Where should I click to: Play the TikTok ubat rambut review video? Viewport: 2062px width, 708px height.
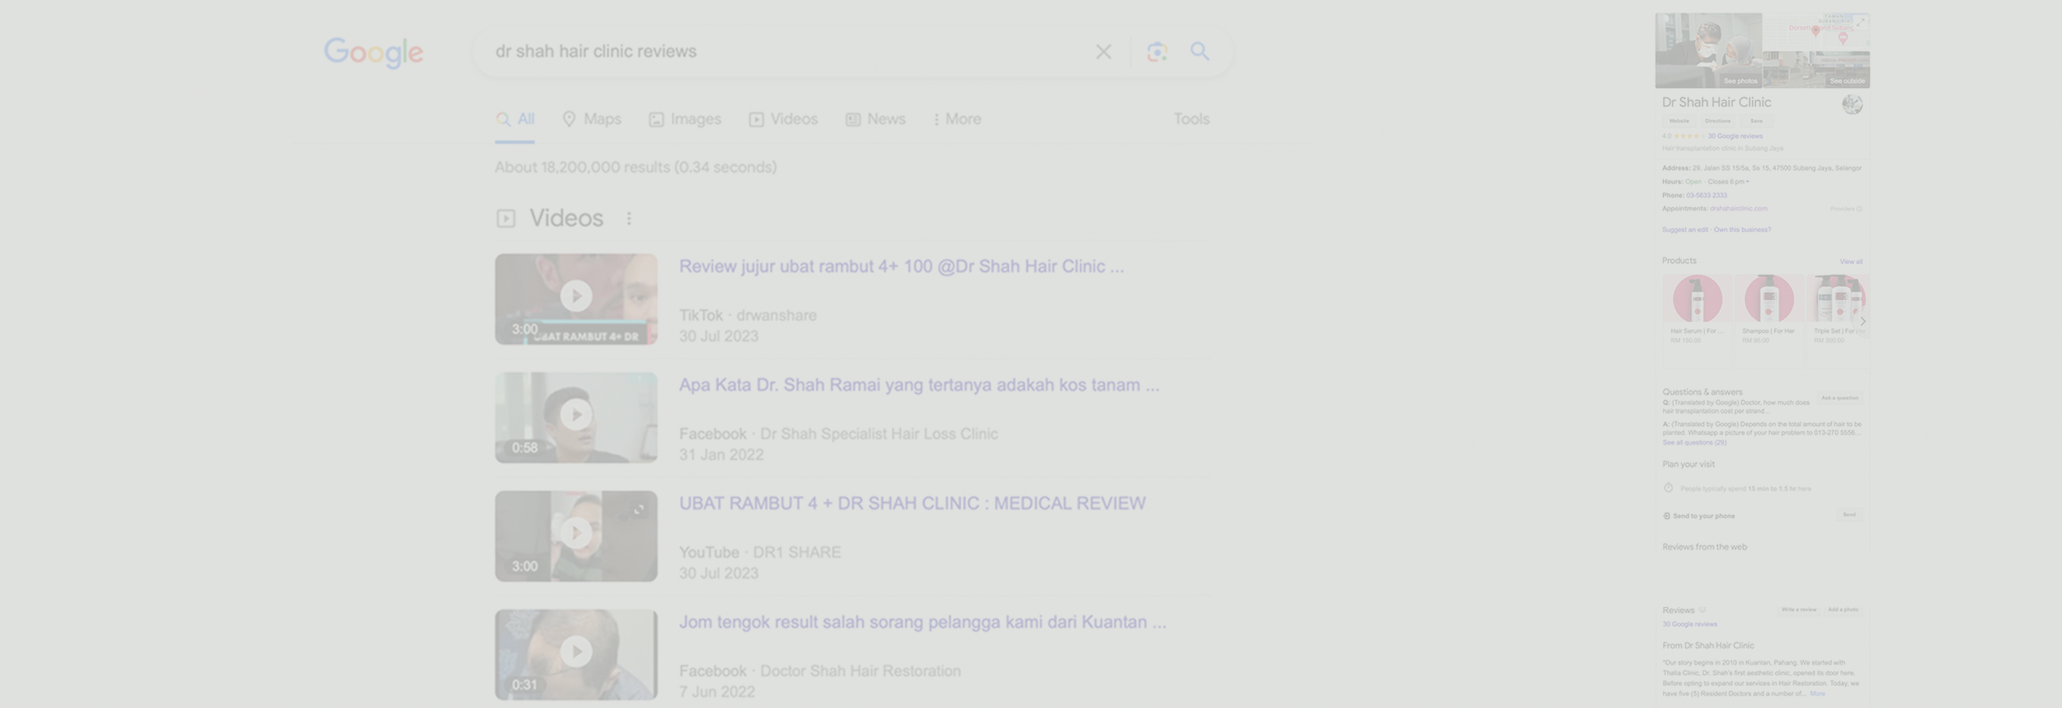tap(575, 297)
